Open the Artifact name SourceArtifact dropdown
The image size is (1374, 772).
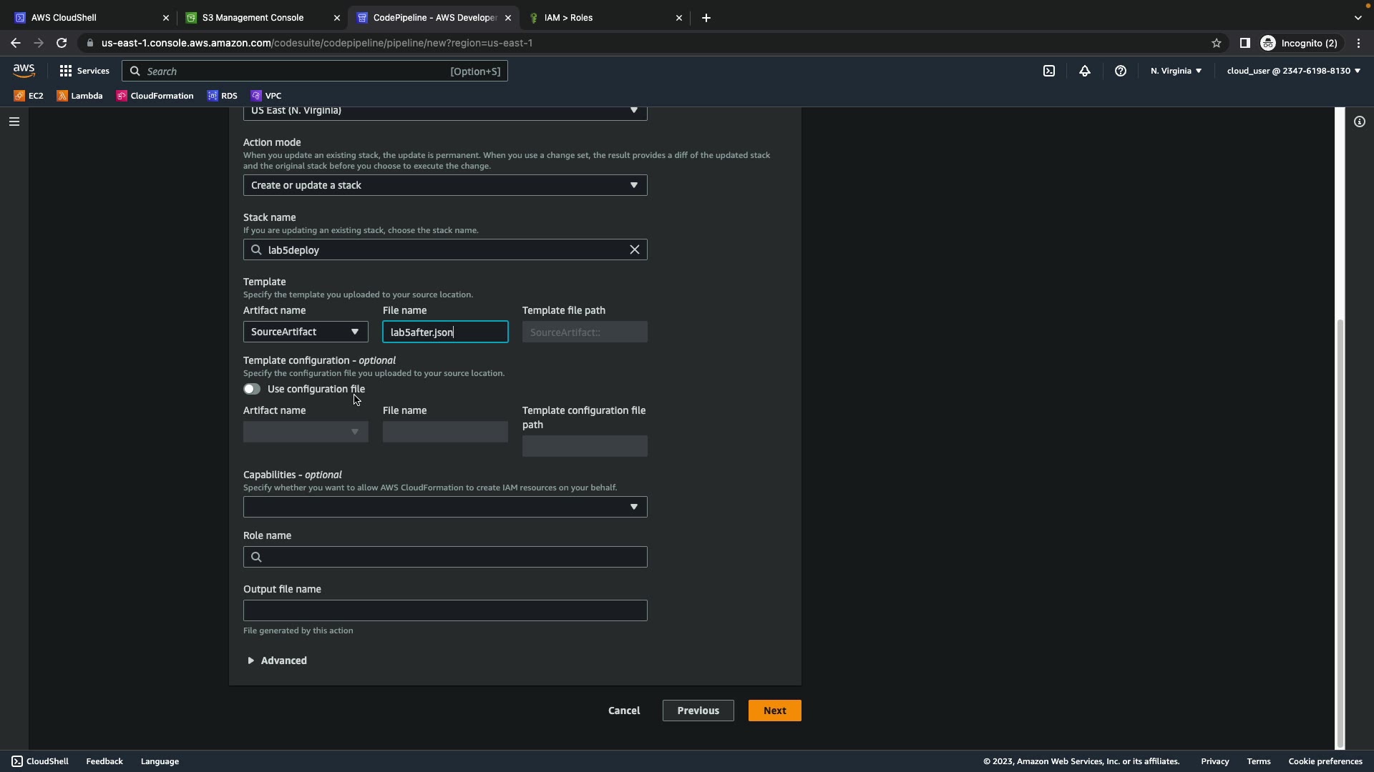305,332
